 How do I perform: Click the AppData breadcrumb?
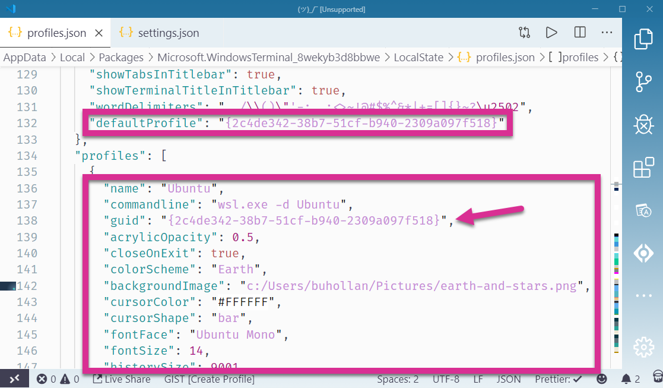[x=24, y=58]
